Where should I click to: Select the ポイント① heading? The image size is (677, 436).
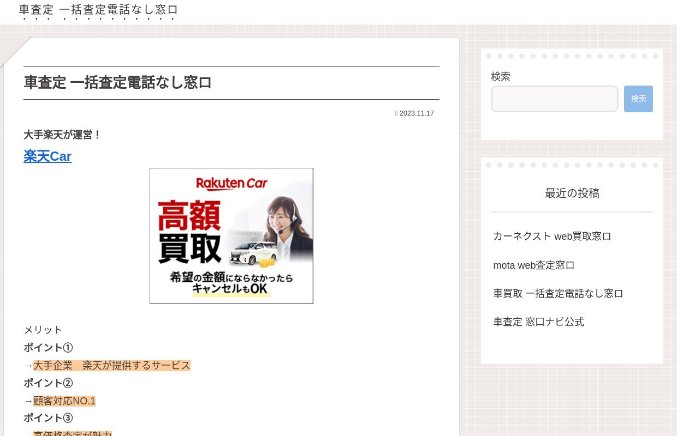[48, 348]
